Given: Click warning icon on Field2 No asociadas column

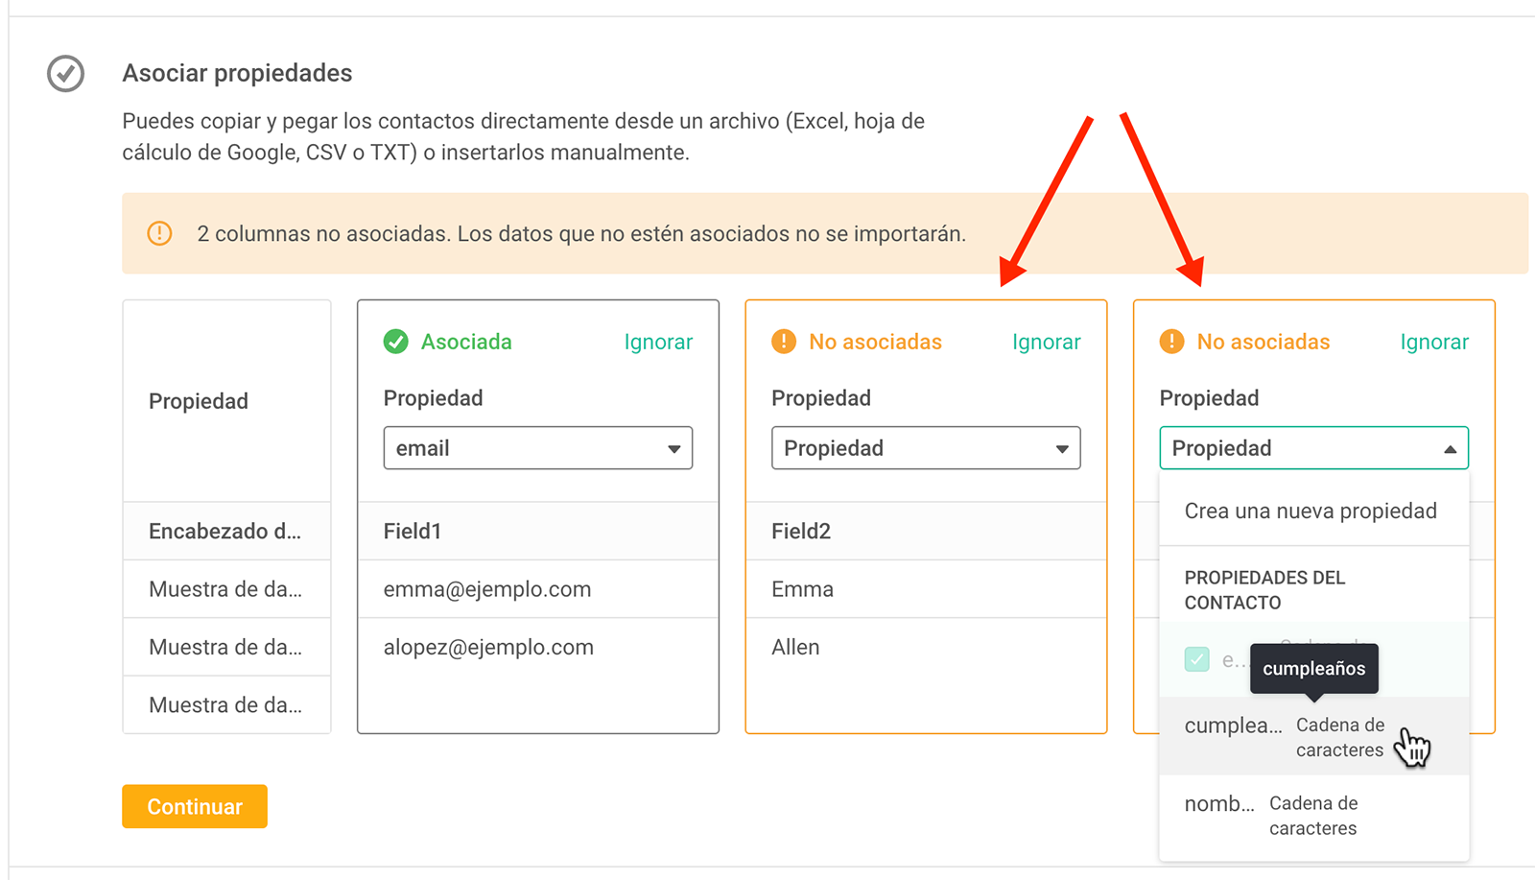Looking at the screenshot, I should tap(784, 342).
